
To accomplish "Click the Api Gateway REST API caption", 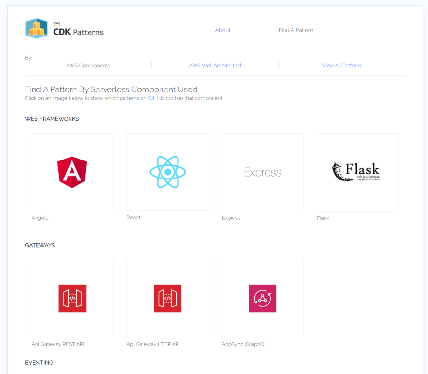I will pos(58,344).
